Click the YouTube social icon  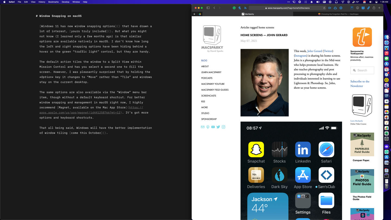pyautogui.click(x=213, y=127)
